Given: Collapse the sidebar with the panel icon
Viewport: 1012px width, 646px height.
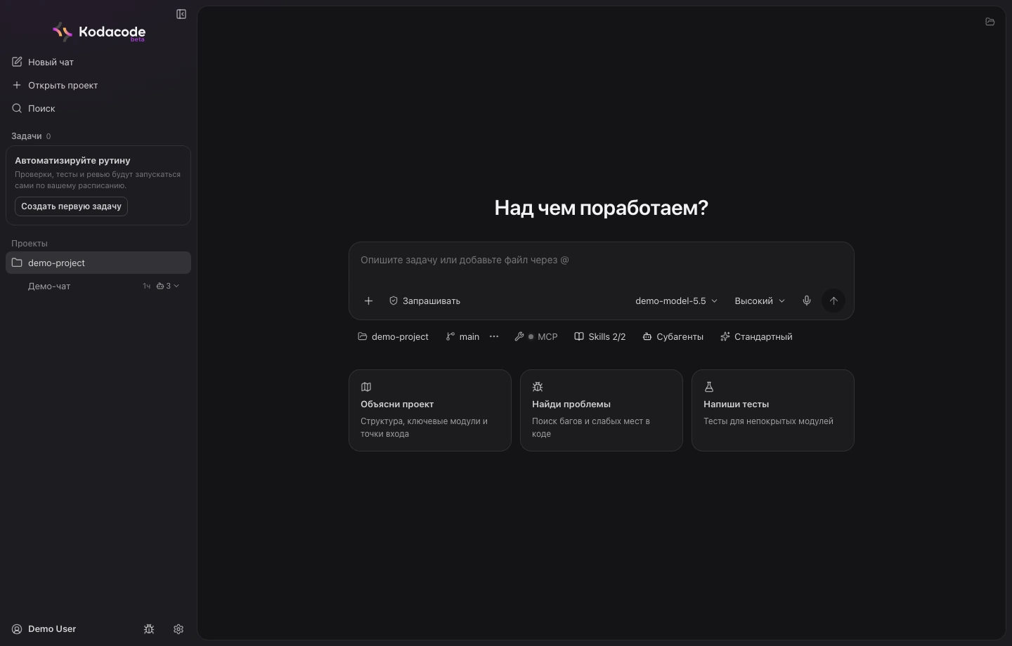Looking at the screenshot, I should coord(181,14).
